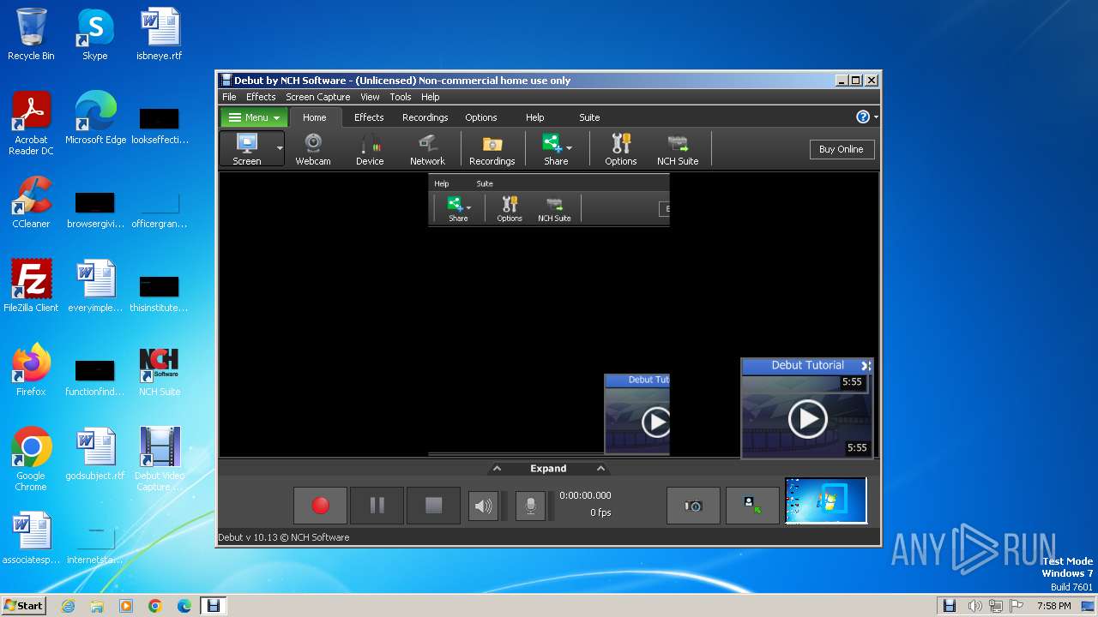Select the Acrobat Reader DC shortcut

click(x=31, y=124)
